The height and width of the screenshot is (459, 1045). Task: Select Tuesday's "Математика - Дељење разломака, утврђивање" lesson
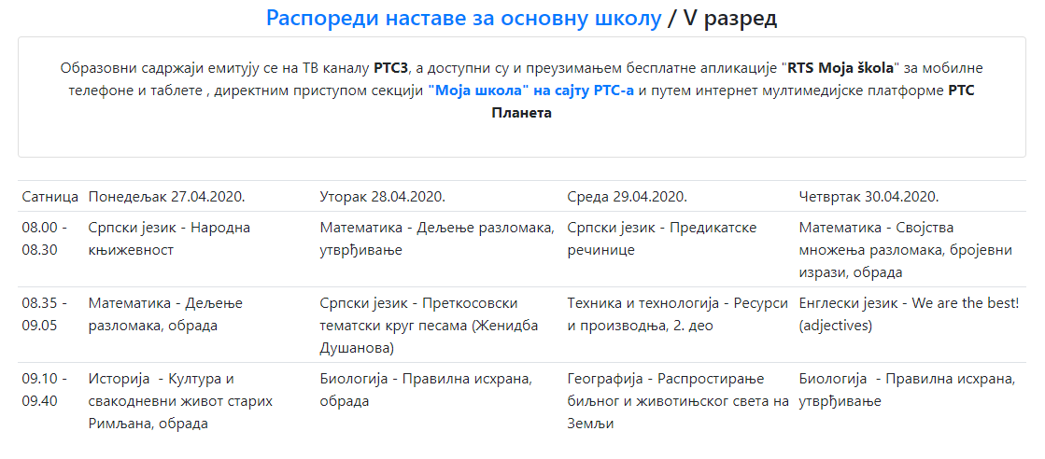tap(436, 239)
